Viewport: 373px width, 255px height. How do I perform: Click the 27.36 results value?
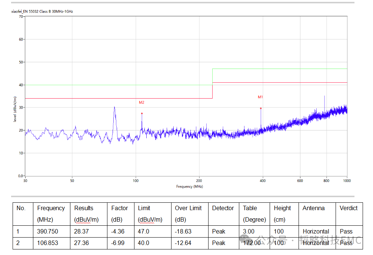pyautogui.click(x=81, y=243)
